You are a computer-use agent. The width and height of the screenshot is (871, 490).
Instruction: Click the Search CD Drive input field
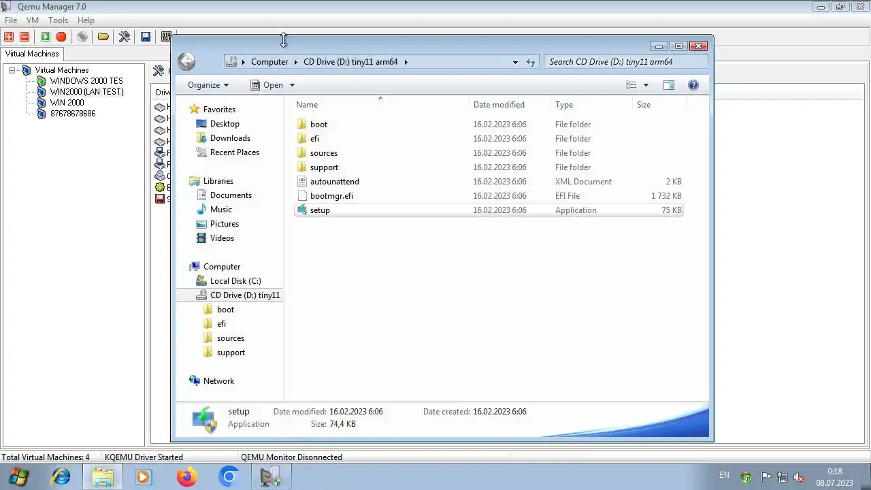coord(626,62)
